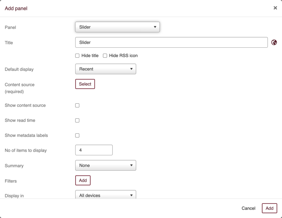Focus the Title text field
282x218 pixels.
pos(171,42)
